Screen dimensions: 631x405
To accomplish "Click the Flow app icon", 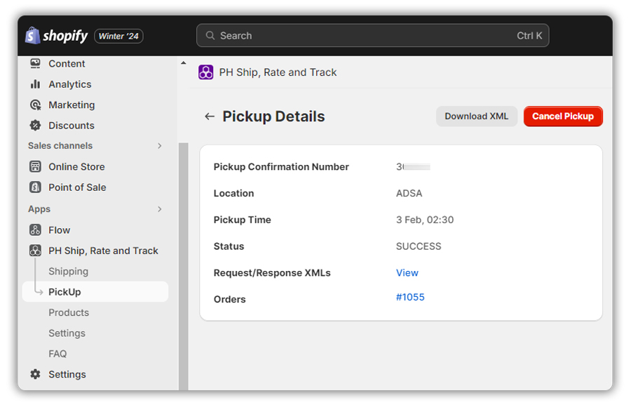I will point(36,230).
